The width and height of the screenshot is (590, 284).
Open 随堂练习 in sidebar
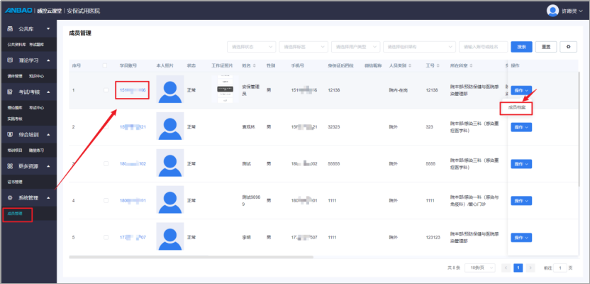pos(36,151)
